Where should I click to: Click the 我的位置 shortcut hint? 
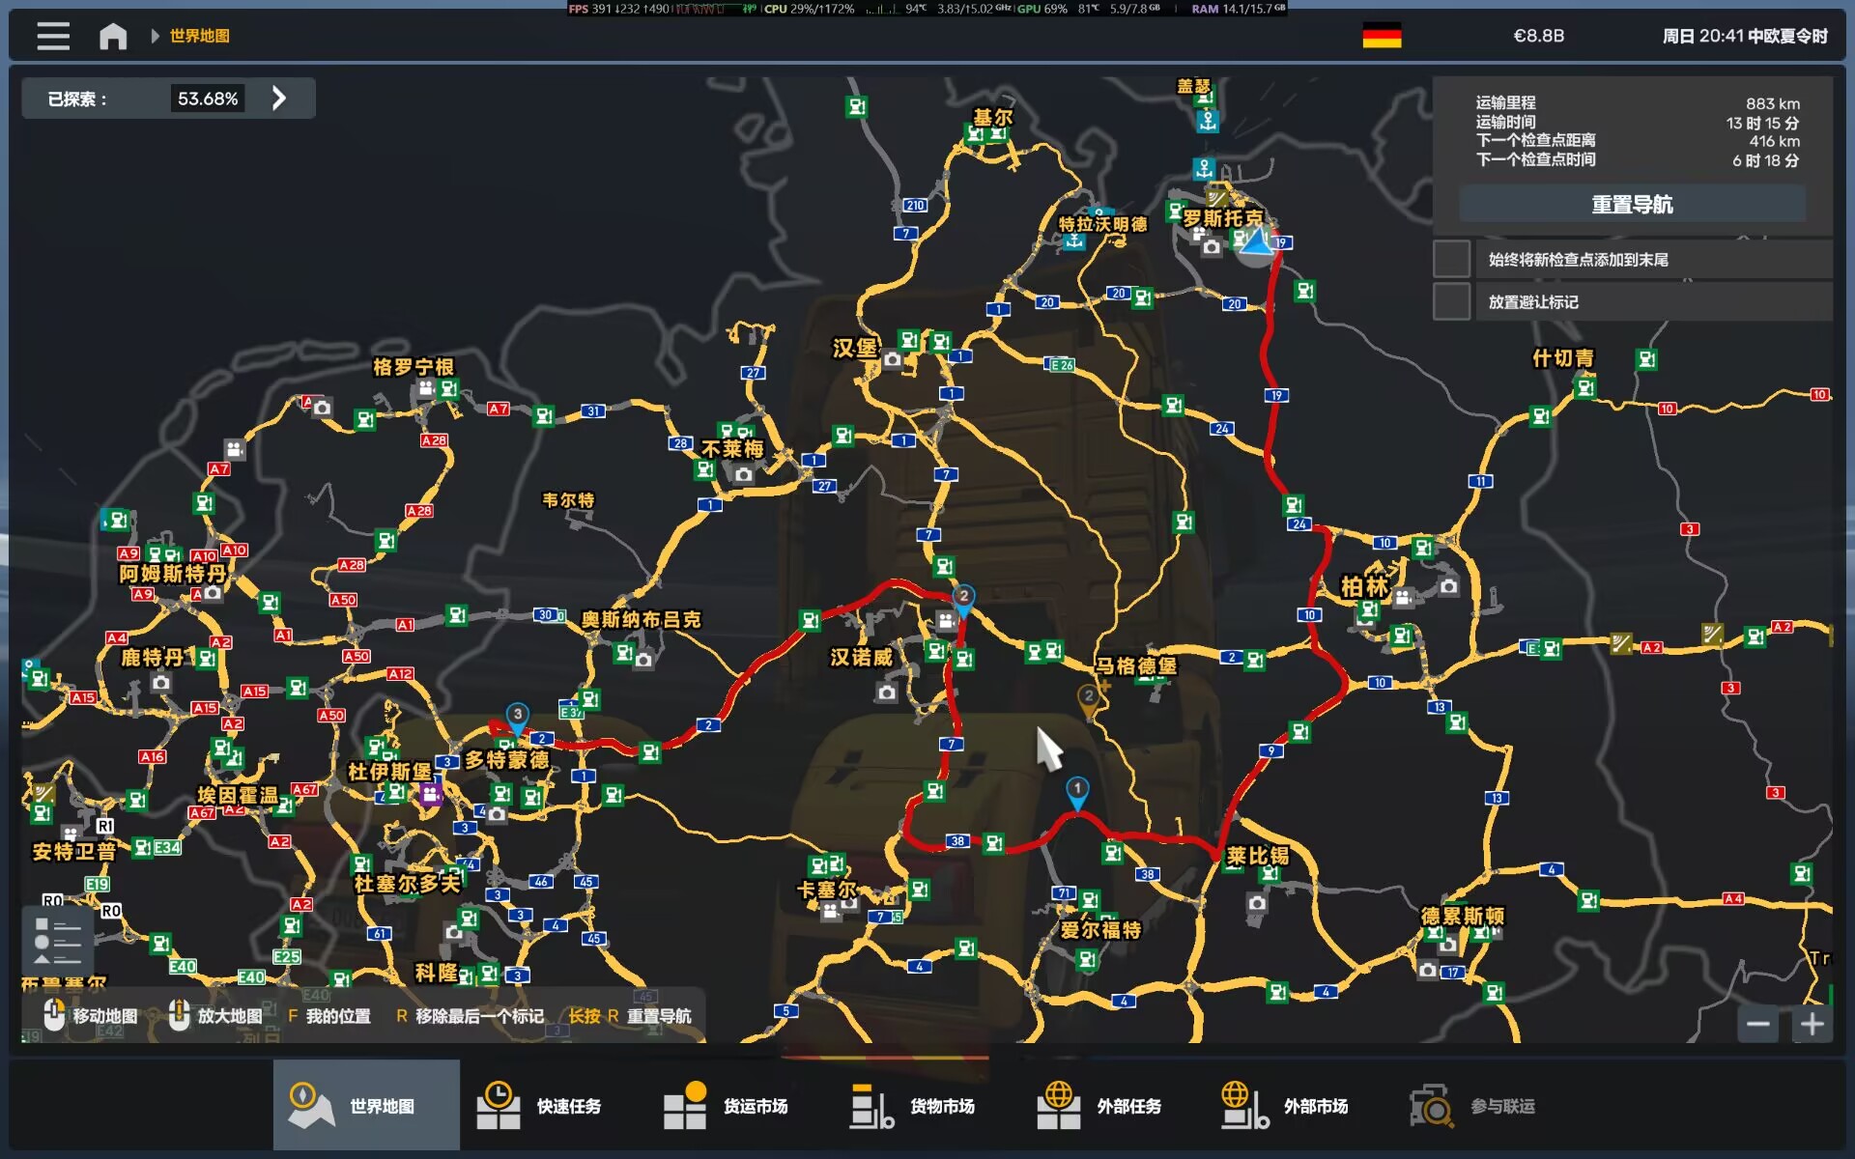pos(329,1016)
